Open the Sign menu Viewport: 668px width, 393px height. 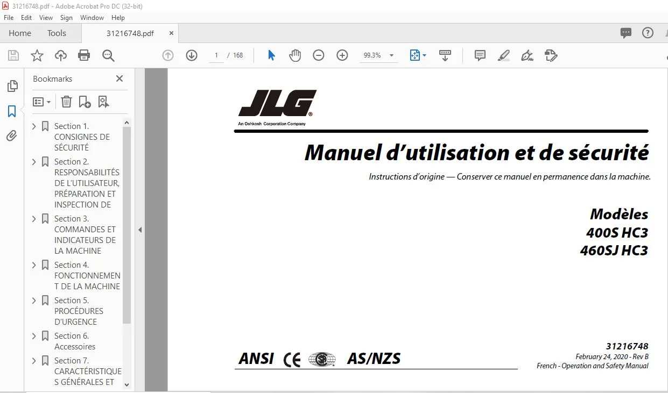pyautogui.click(x=66, y=18)
